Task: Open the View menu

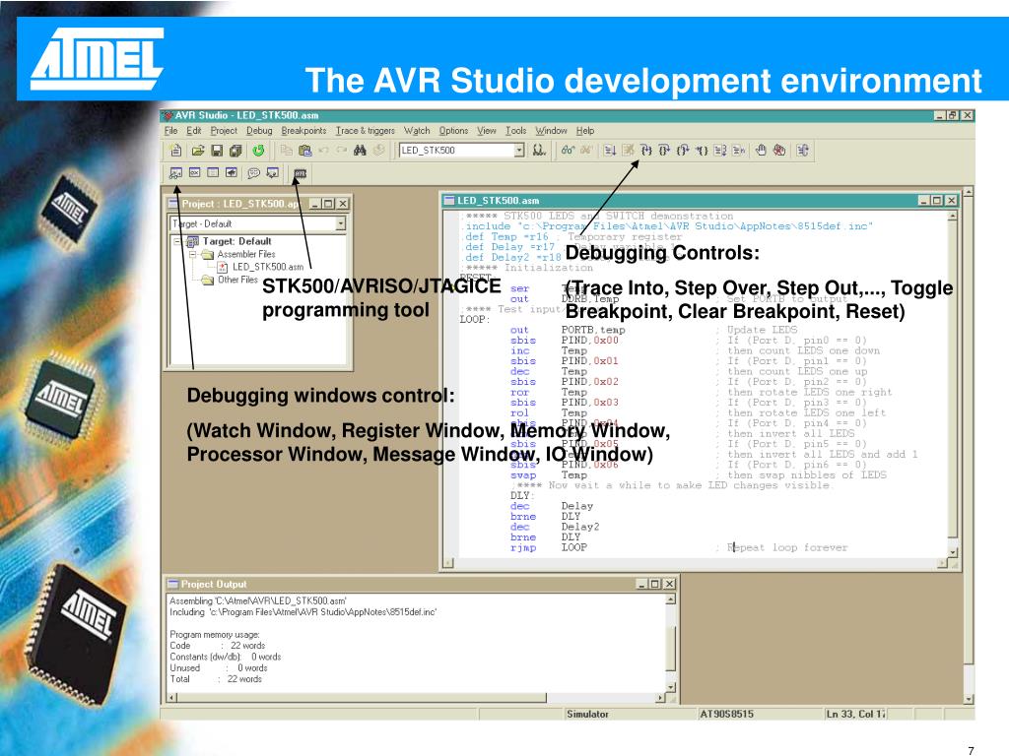Action: coord(487,131)
